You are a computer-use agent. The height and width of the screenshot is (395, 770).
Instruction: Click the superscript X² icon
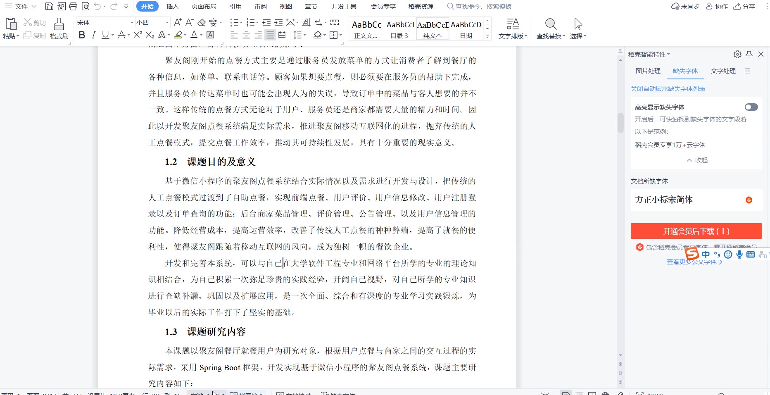(x=138, y=35)
